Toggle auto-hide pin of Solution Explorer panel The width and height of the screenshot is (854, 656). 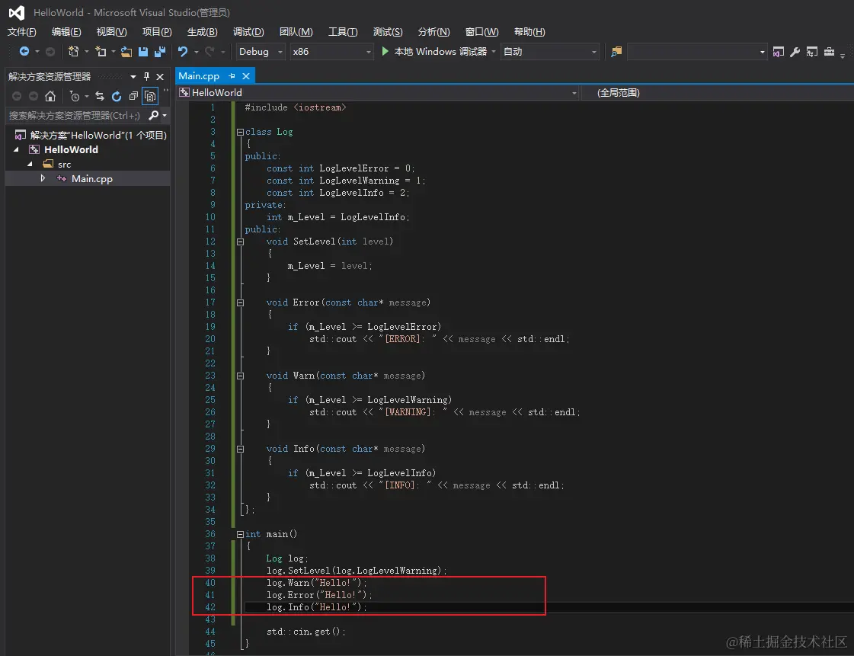coord(147,76)
